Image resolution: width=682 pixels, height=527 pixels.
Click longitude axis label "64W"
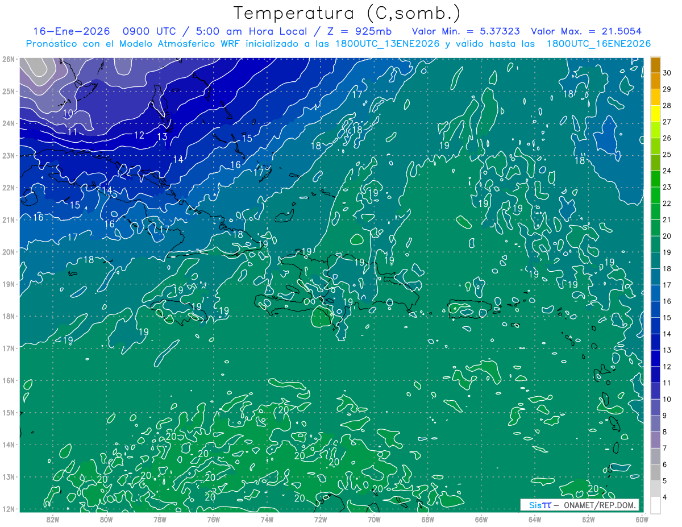pyautogui.click(x=535, y=519)
